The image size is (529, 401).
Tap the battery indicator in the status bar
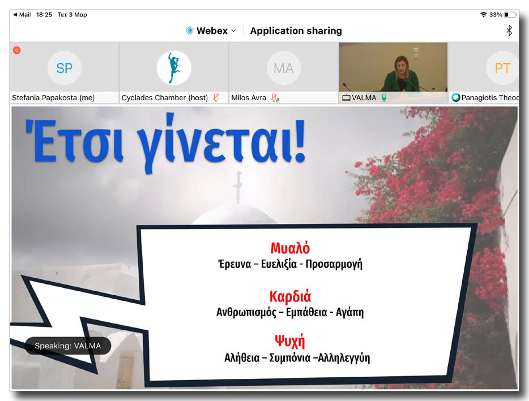click(x=510, y=14)
